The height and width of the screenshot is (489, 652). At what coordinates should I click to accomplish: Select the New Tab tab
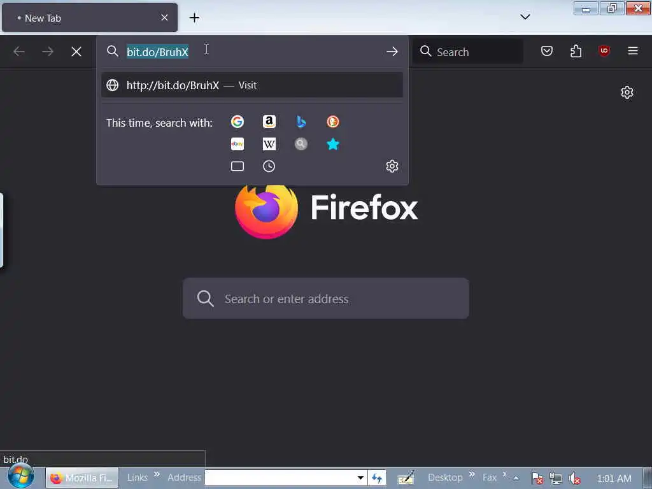point(89,17)
